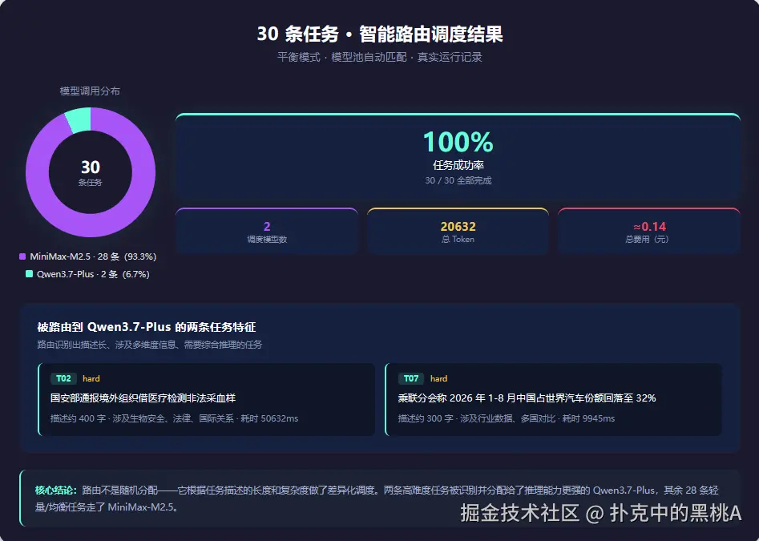The width and height of the screenshot is (759, 541).
Task: Click the line "路由识别出描述长、涉及多维度信息、需要综合推理的任务"
Action: click(150, 345)
